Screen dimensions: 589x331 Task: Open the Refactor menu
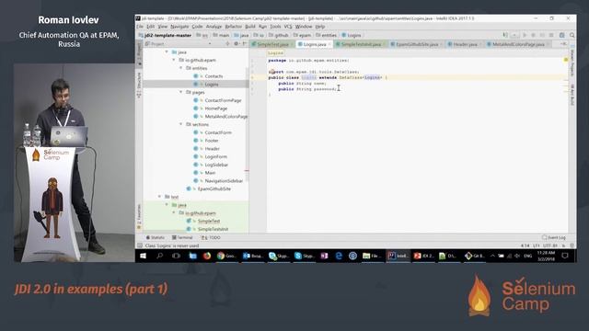pyautogui.click(x=233, y=27)
